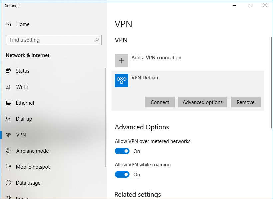
Task: Remove the VPN Debian connection
Action: tap(245, 102)
